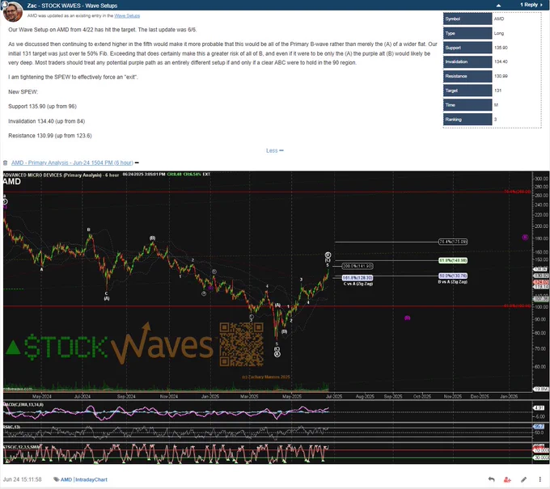
Task: Click the 'New SPEW:' line
Action: [x=23, y=92]
